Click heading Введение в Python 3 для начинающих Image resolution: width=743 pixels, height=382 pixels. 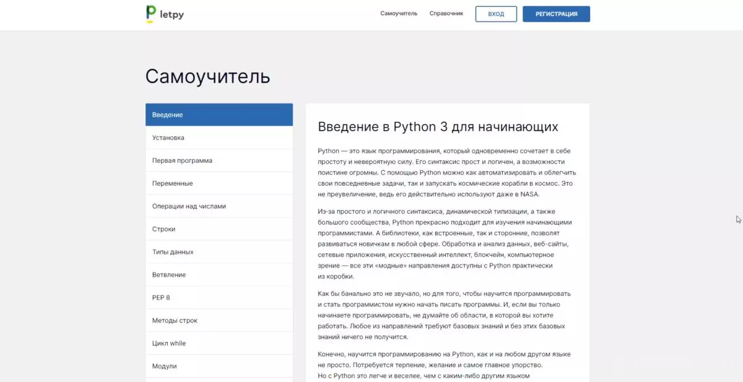(x=438, y=127)
